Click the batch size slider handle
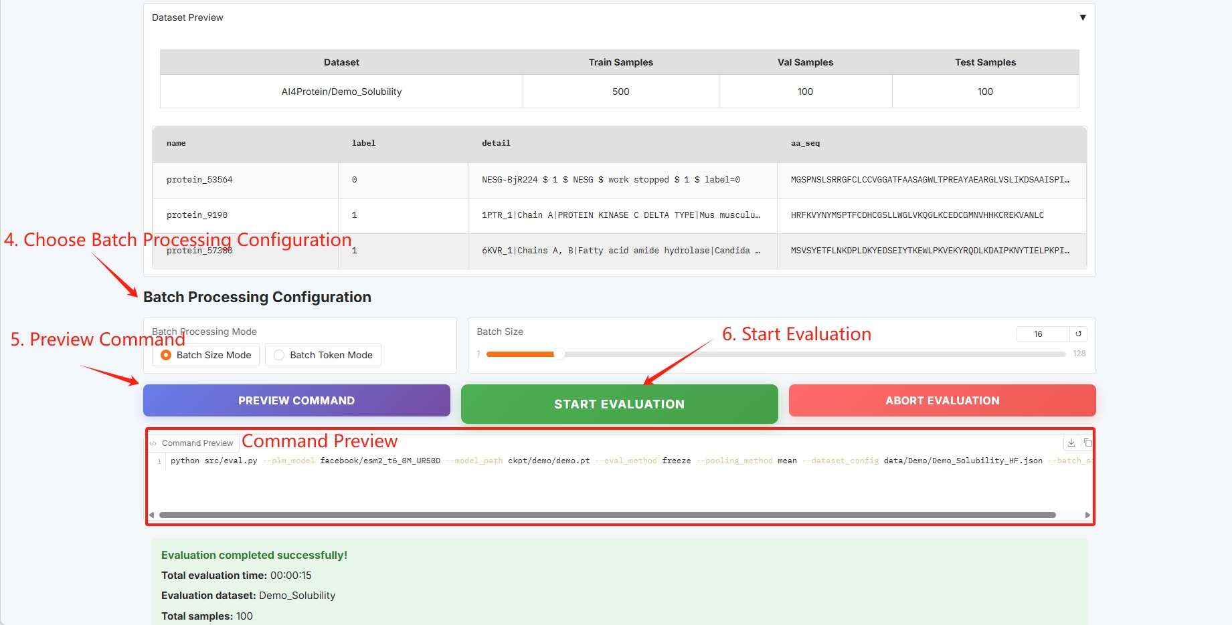Viewport: 1232px width, 625px height. point(559,354)
